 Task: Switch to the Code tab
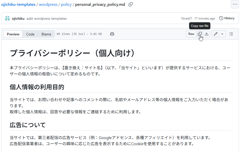coord(30,34)
